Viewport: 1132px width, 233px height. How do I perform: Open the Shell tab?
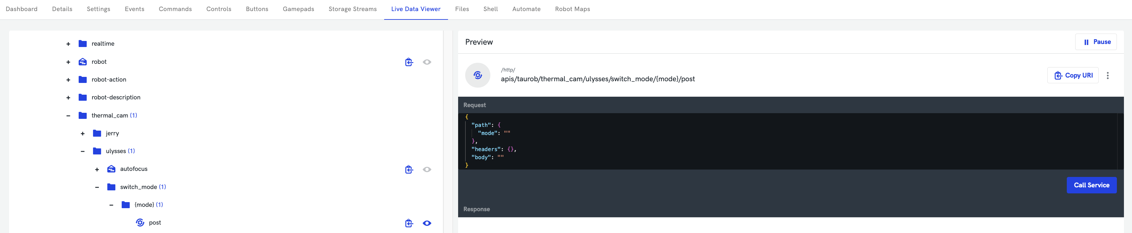tap(490, 9)
